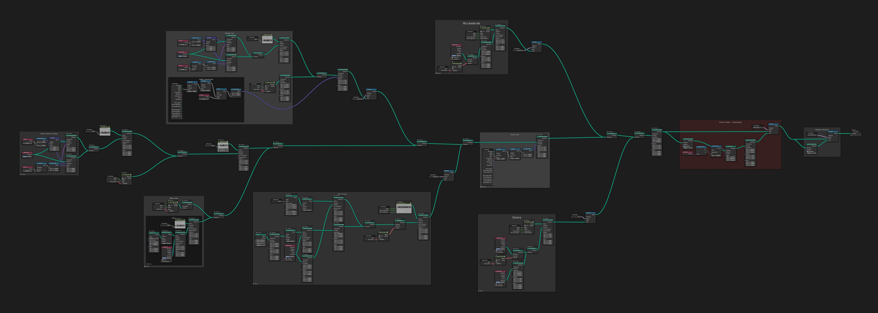Click the timing icon at the bottom of the Rückwände frame

(436, 73)
